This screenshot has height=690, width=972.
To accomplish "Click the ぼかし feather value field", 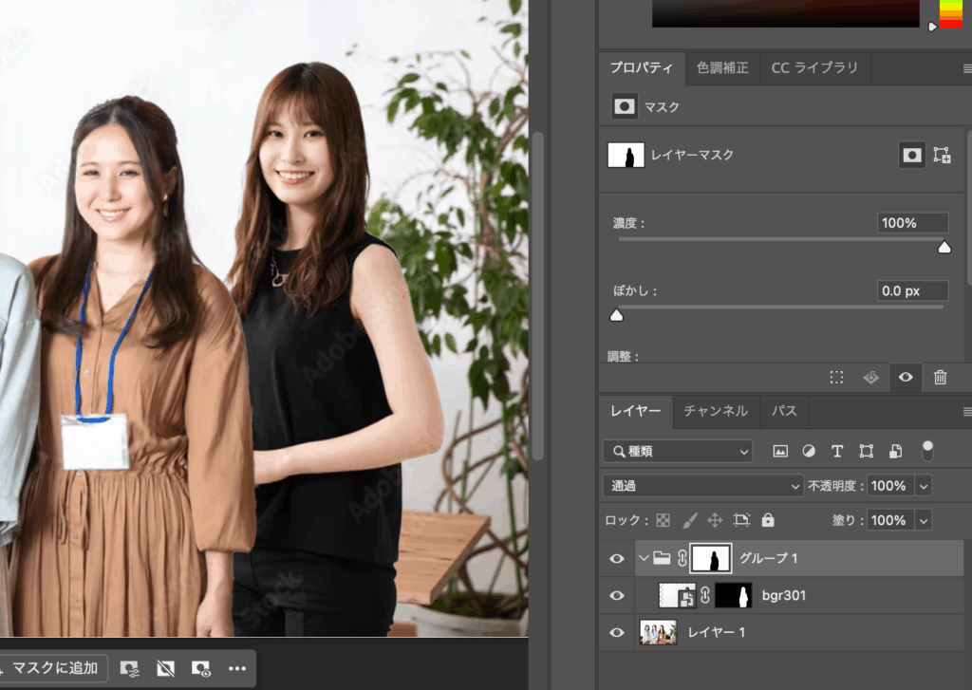I will pyautogui.click(x=912, y=291).
